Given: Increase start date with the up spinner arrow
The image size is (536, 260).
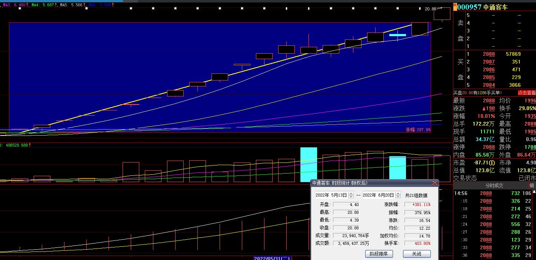Looking at the screenshot, I should pyautogui.click(x=351, y=194).
